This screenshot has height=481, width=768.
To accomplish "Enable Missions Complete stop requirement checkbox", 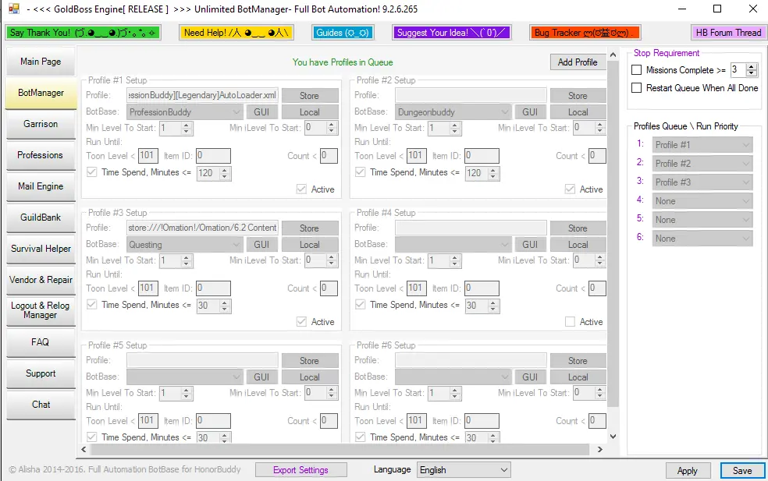I will [x=637, y=70].
